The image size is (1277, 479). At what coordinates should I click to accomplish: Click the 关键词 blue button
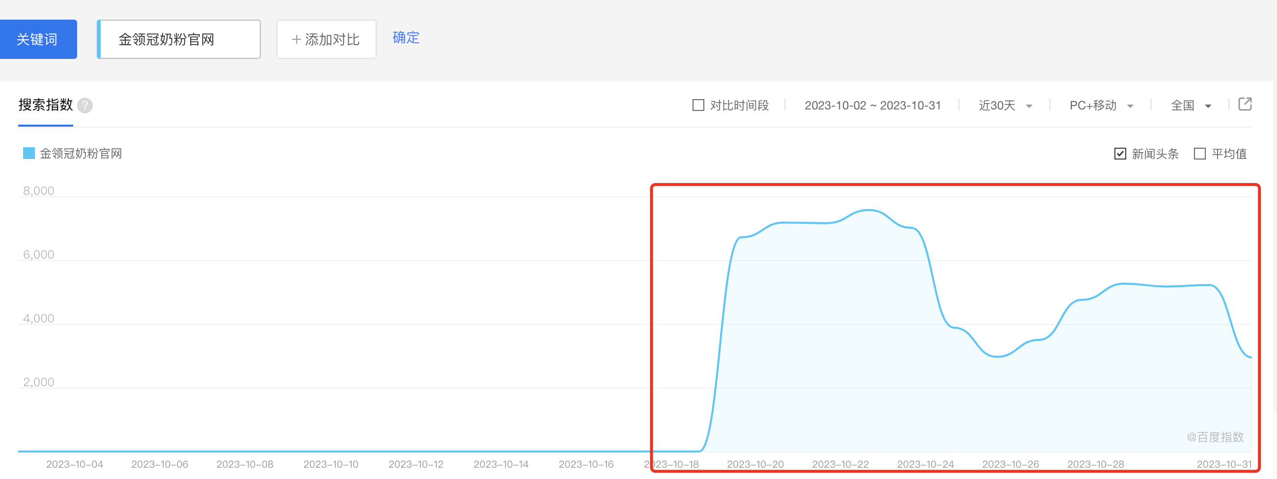click(x=38, y=39)
